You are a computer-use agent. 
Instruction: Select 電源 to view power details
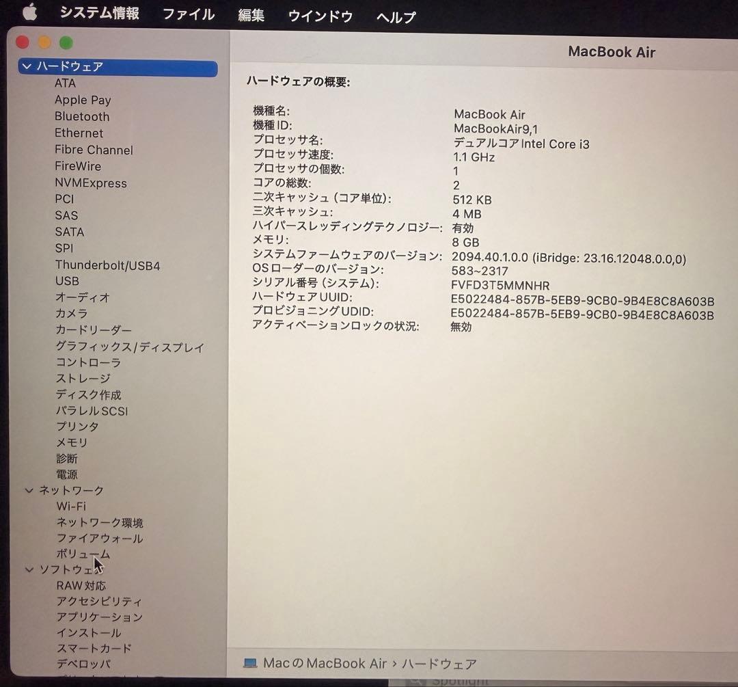(66, 474)
